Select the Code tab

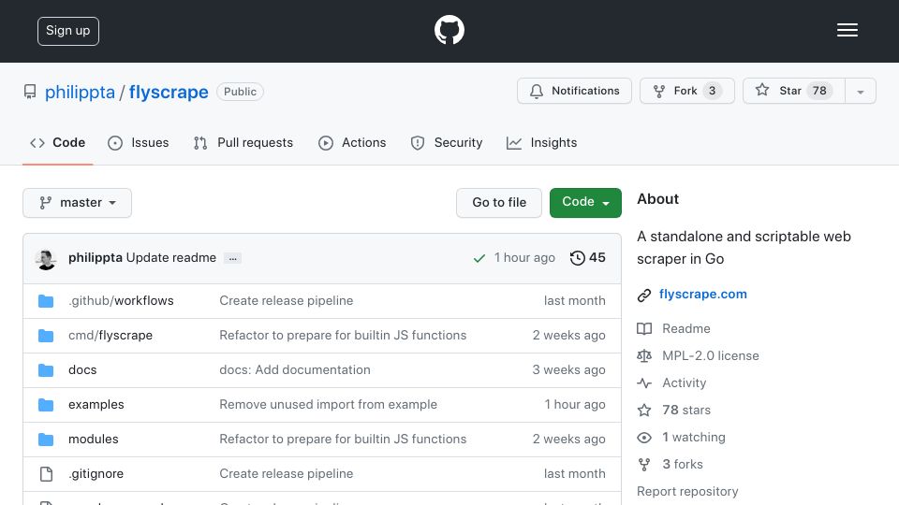[x=58, y=142]
